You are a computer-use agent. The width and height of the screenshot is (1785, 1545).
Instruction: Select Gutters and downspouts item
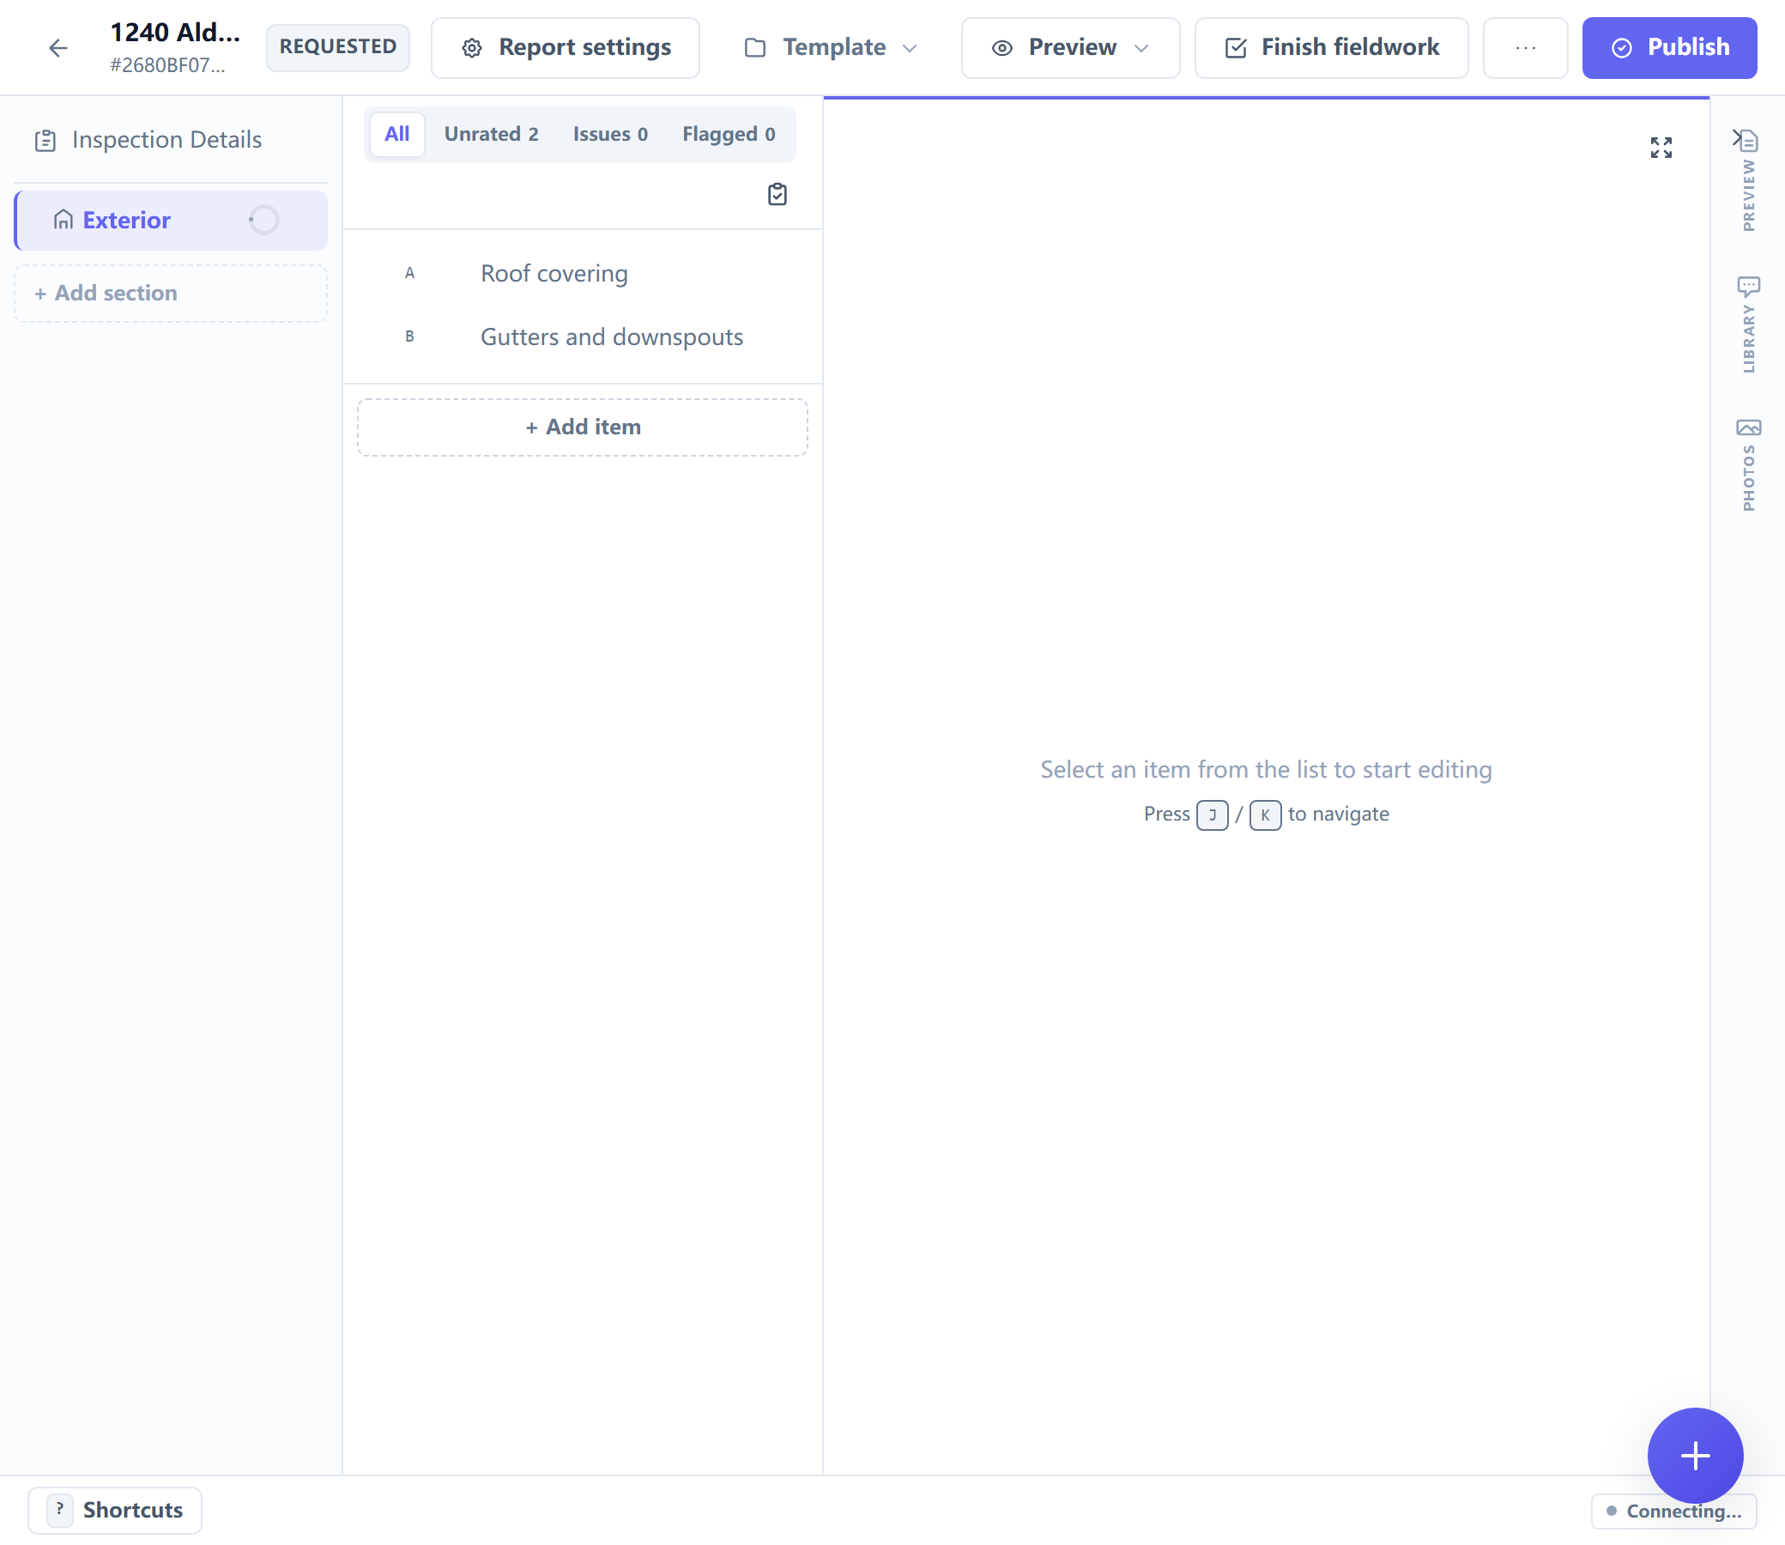pos(583,337)
